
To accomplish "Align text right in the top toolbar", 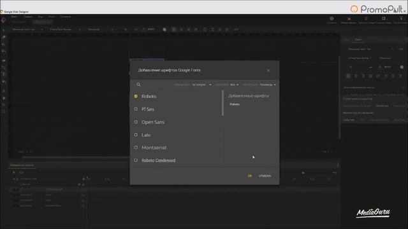I will point(189,29).
